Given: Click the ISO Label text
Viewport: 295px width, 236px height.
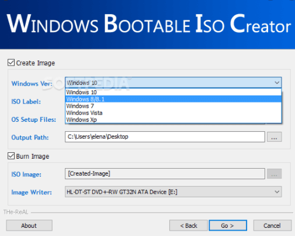Looking at the screenshot, I should 26,101.
